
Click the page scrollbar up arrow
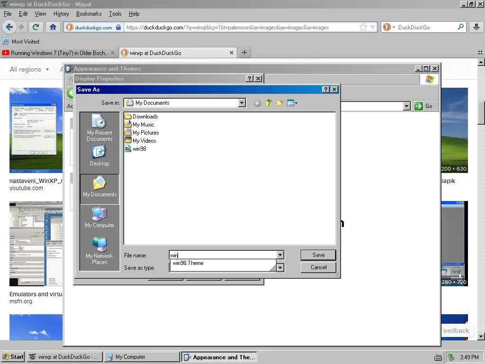pyautogui.click(x=481, y=62)
